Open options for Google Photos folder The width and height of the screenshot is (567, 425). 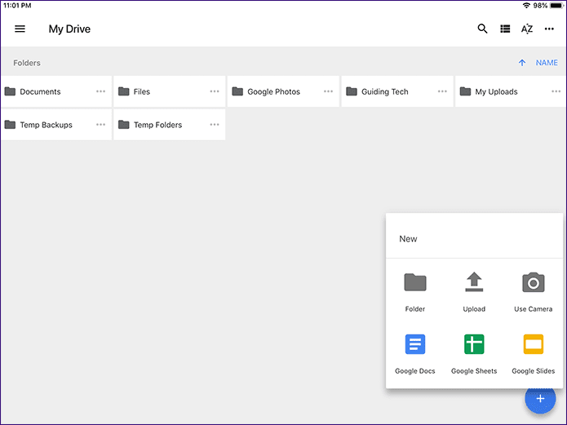[x=328, y=91]
